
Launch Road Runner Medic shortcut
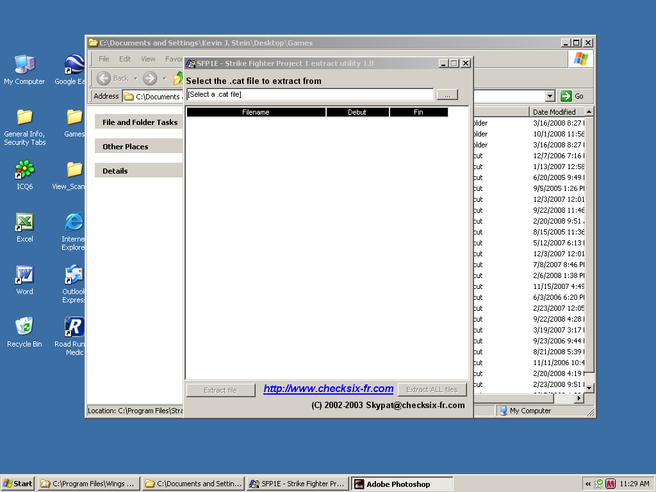click(70, 336)
